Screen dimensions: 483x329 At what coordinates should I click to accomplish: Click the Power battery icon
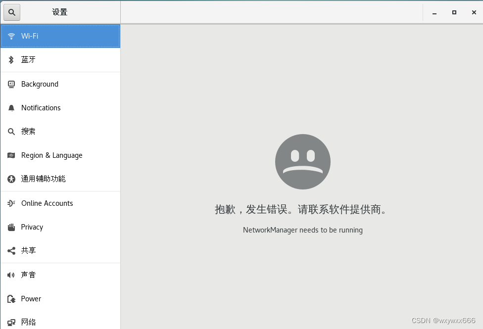click(11, 299)
